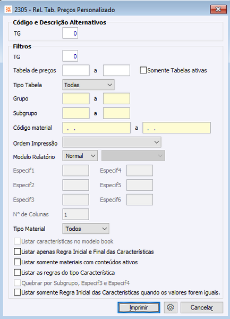Expand the Ordem Impressão combo box
Viewport: 230px width, 319px height.
112,142
